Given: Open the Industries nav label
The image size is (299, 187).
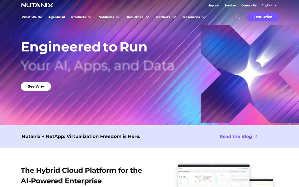Looking at the screenshot, I should (135, 17).
